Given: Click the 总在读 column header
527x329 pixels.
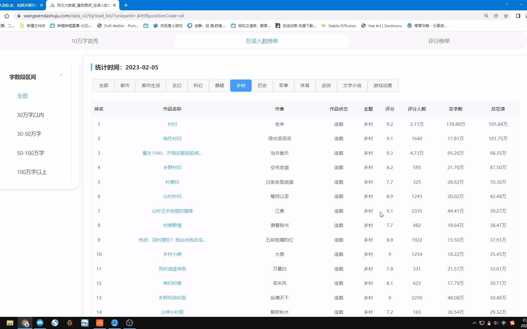Looking at the screenshot, I should [498, 109].
